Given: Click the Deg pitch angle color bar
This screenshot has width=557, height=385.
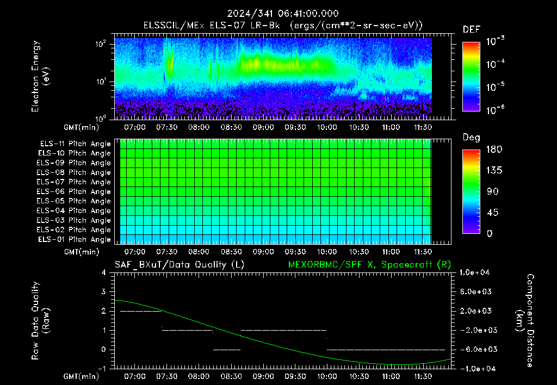Looking at the screenshot, I should pyautogui.click(x=471, y=191).
